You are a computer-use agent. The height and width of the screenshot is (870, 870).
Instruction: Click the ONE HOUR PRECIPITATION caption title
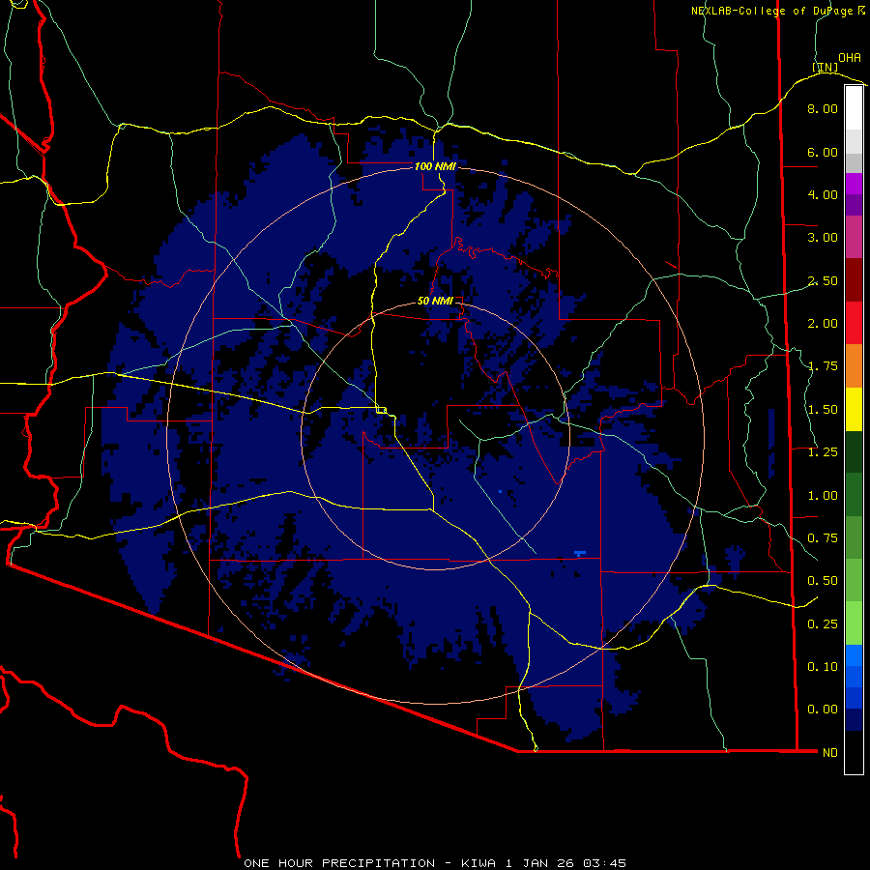[x=339, y=863]
